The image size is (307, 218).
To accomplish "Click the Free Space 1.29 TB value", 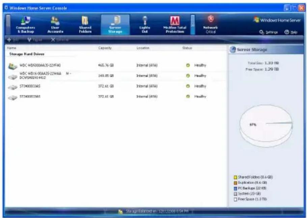I will 272,69.
